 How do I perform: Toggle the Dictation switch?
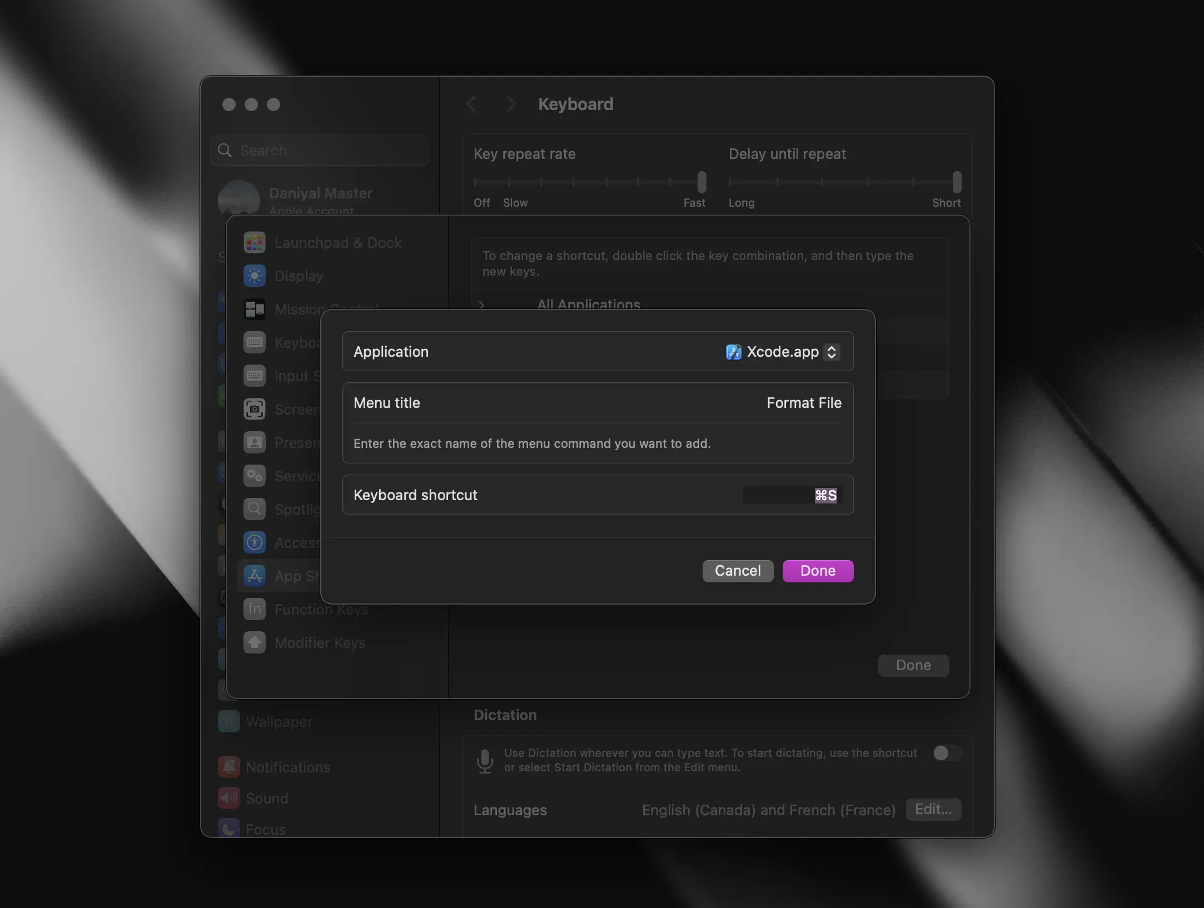(x=947, y=753)
